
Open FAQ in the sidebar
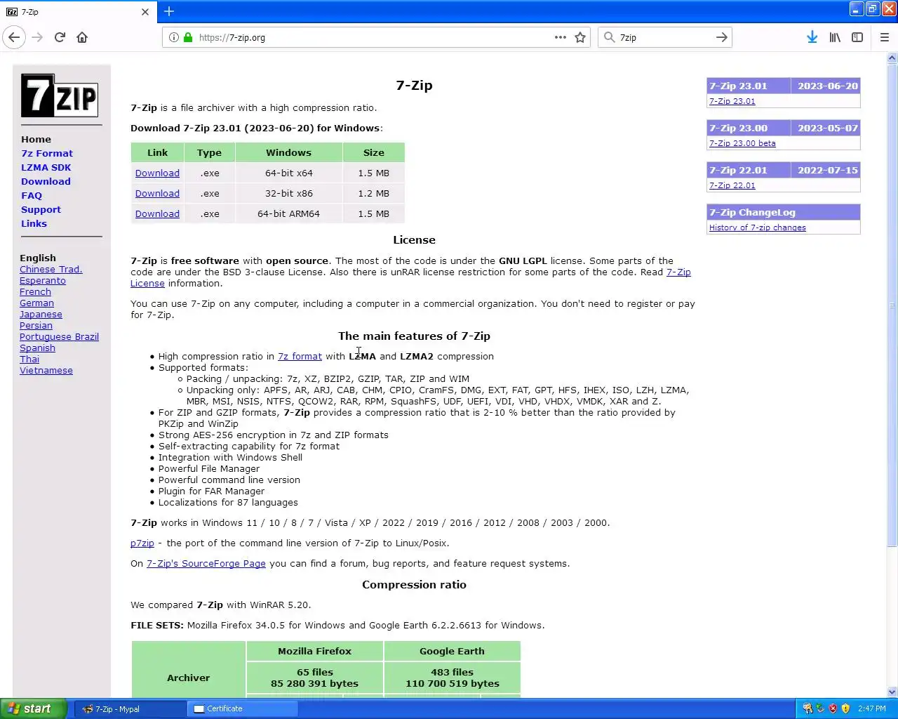point(32,195)
